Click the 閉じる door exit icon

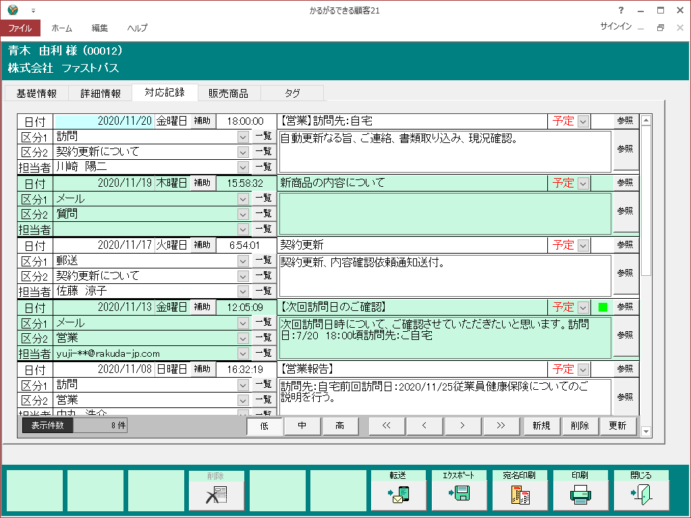tap(641, 496)
